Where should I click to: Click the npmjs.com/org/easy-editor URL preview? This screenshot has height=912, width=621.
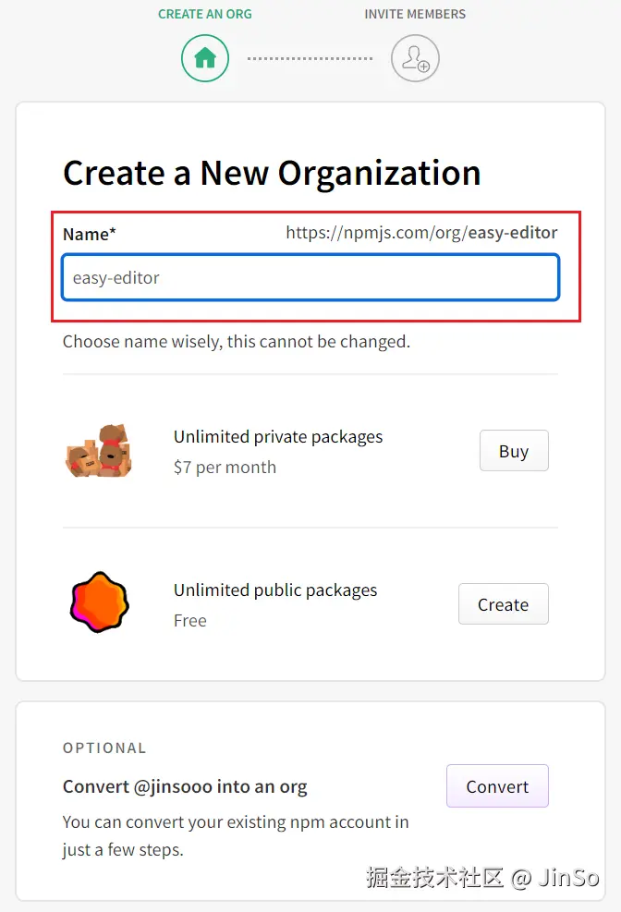point(421,233)
